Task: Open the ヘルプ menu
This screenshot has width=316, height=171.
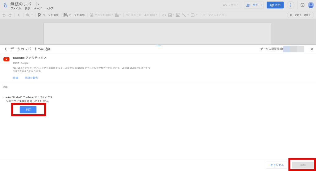Action: pyautogui.click(x=49, y=8)
